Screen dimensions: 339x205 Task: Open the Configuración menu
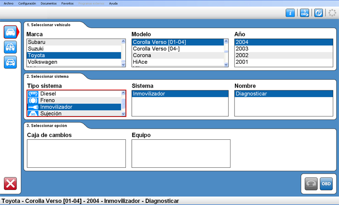tap(27, 3)
